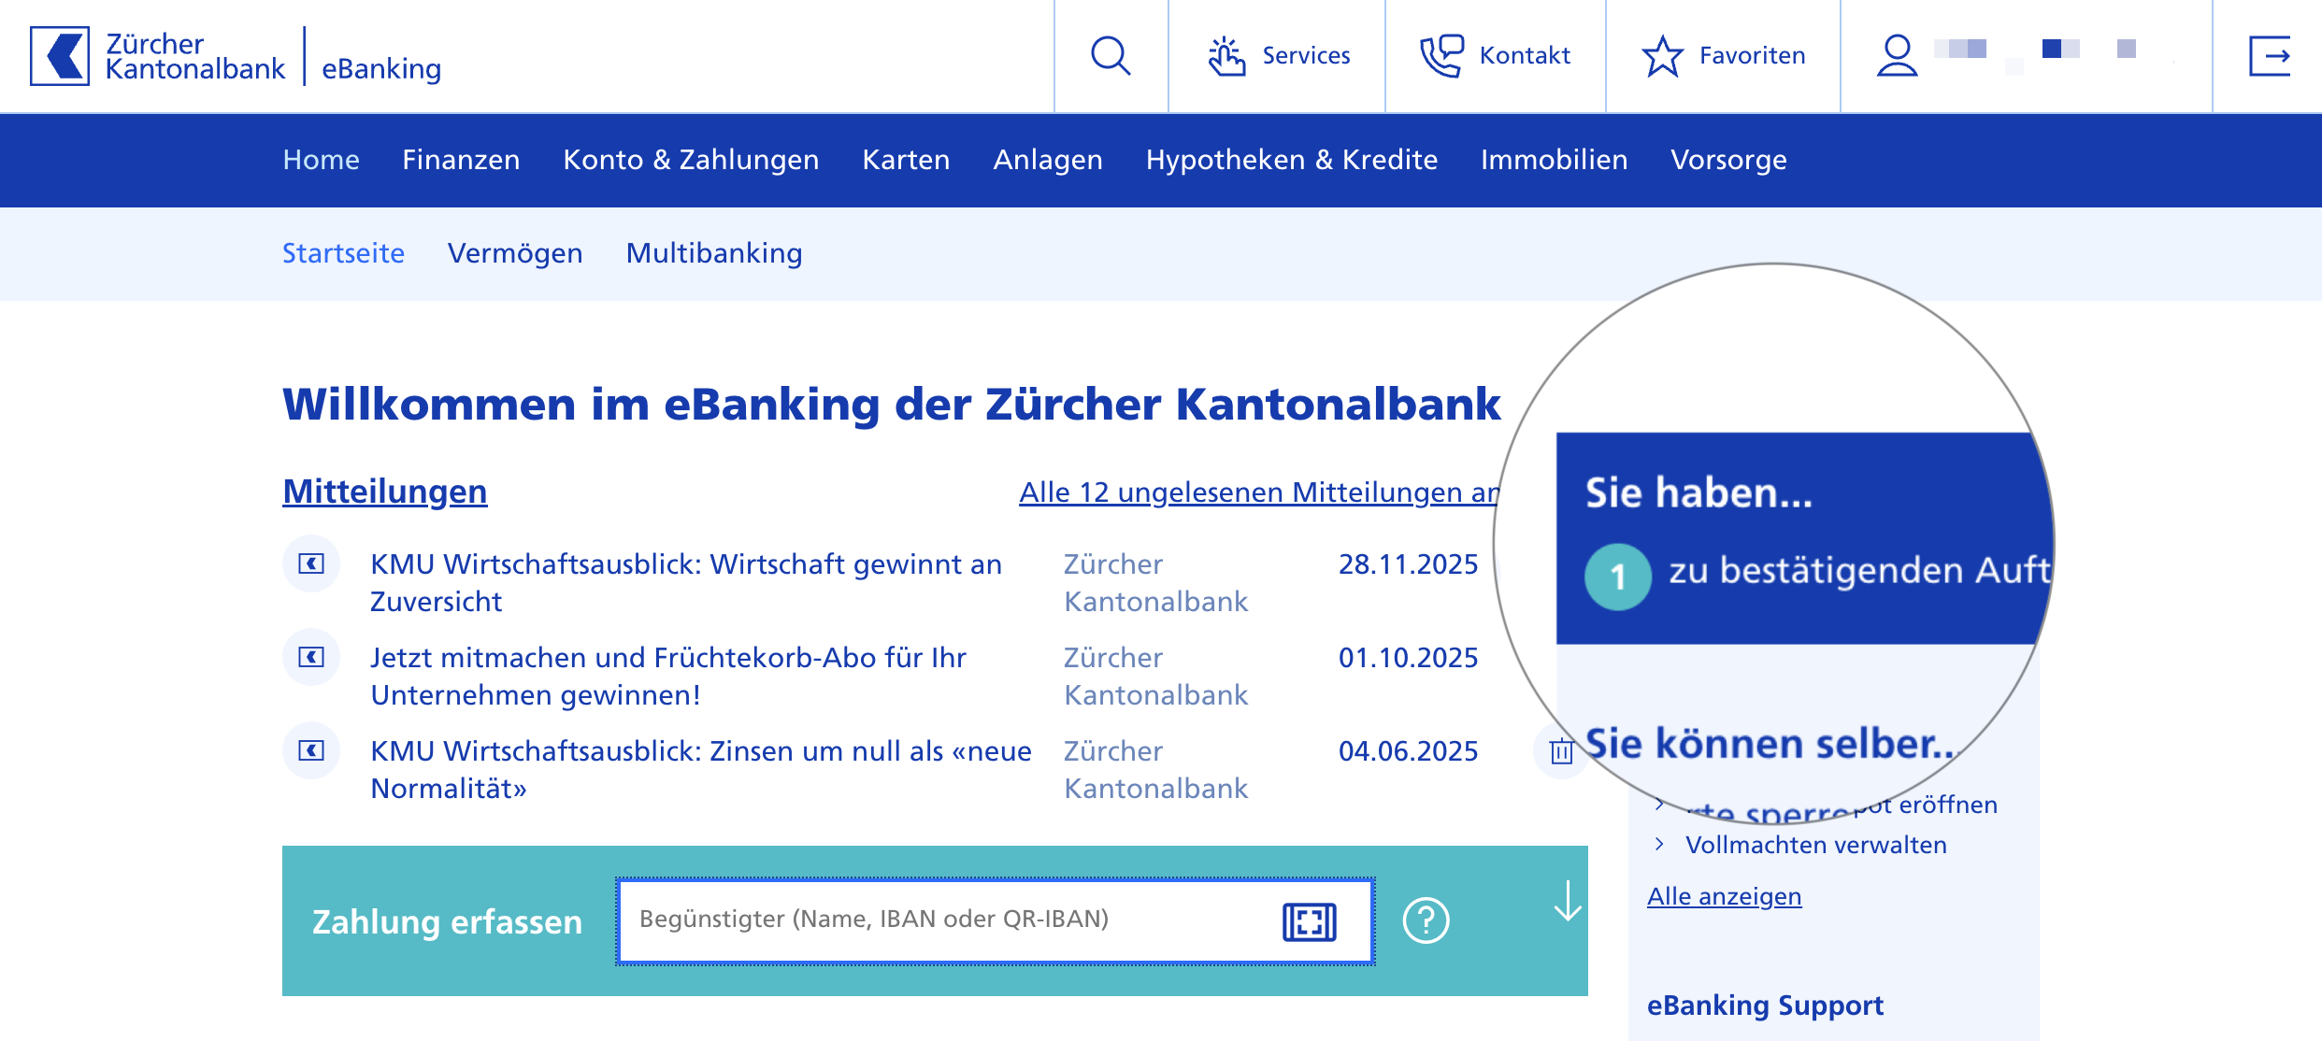Click the chevron next to the eröffnen entry
This screenshot has width=2322, height=1041.
click(1661, 802)
